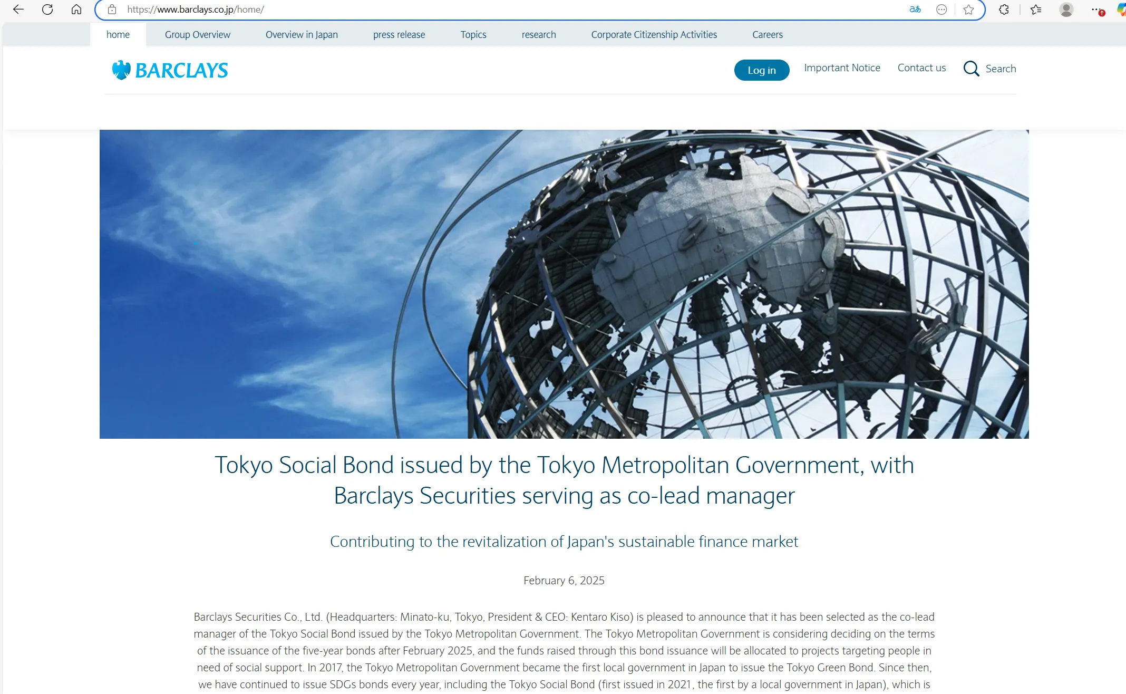1126x694 pixels.
Task: Click the globe hero banner image
Action: (564, 284)
